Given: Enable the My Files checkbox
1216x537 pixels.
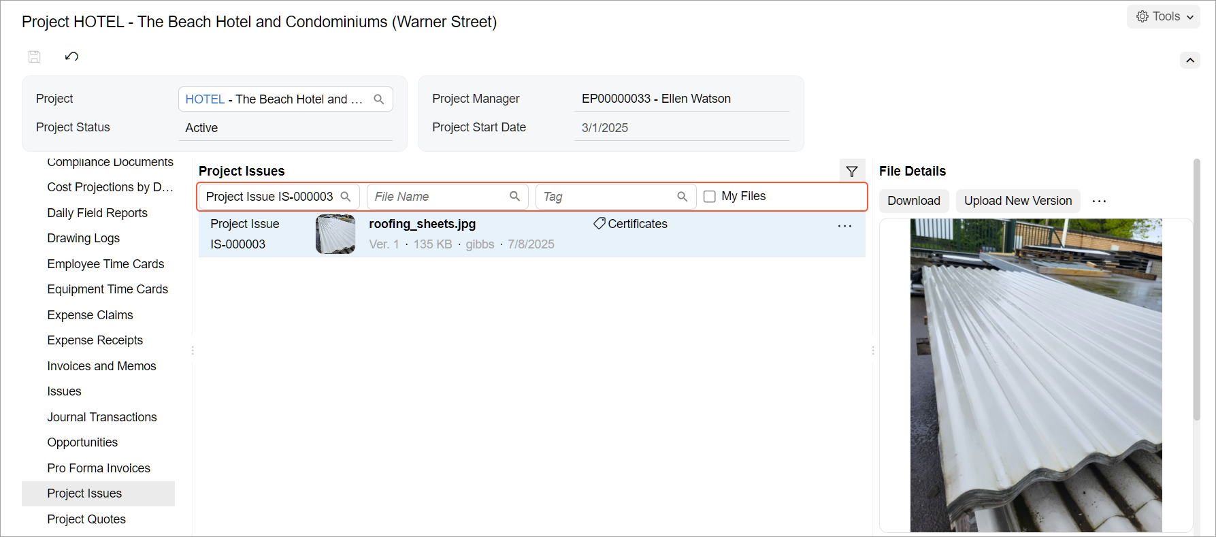Looking at the screenshot, I should click(x=710, y=196).
